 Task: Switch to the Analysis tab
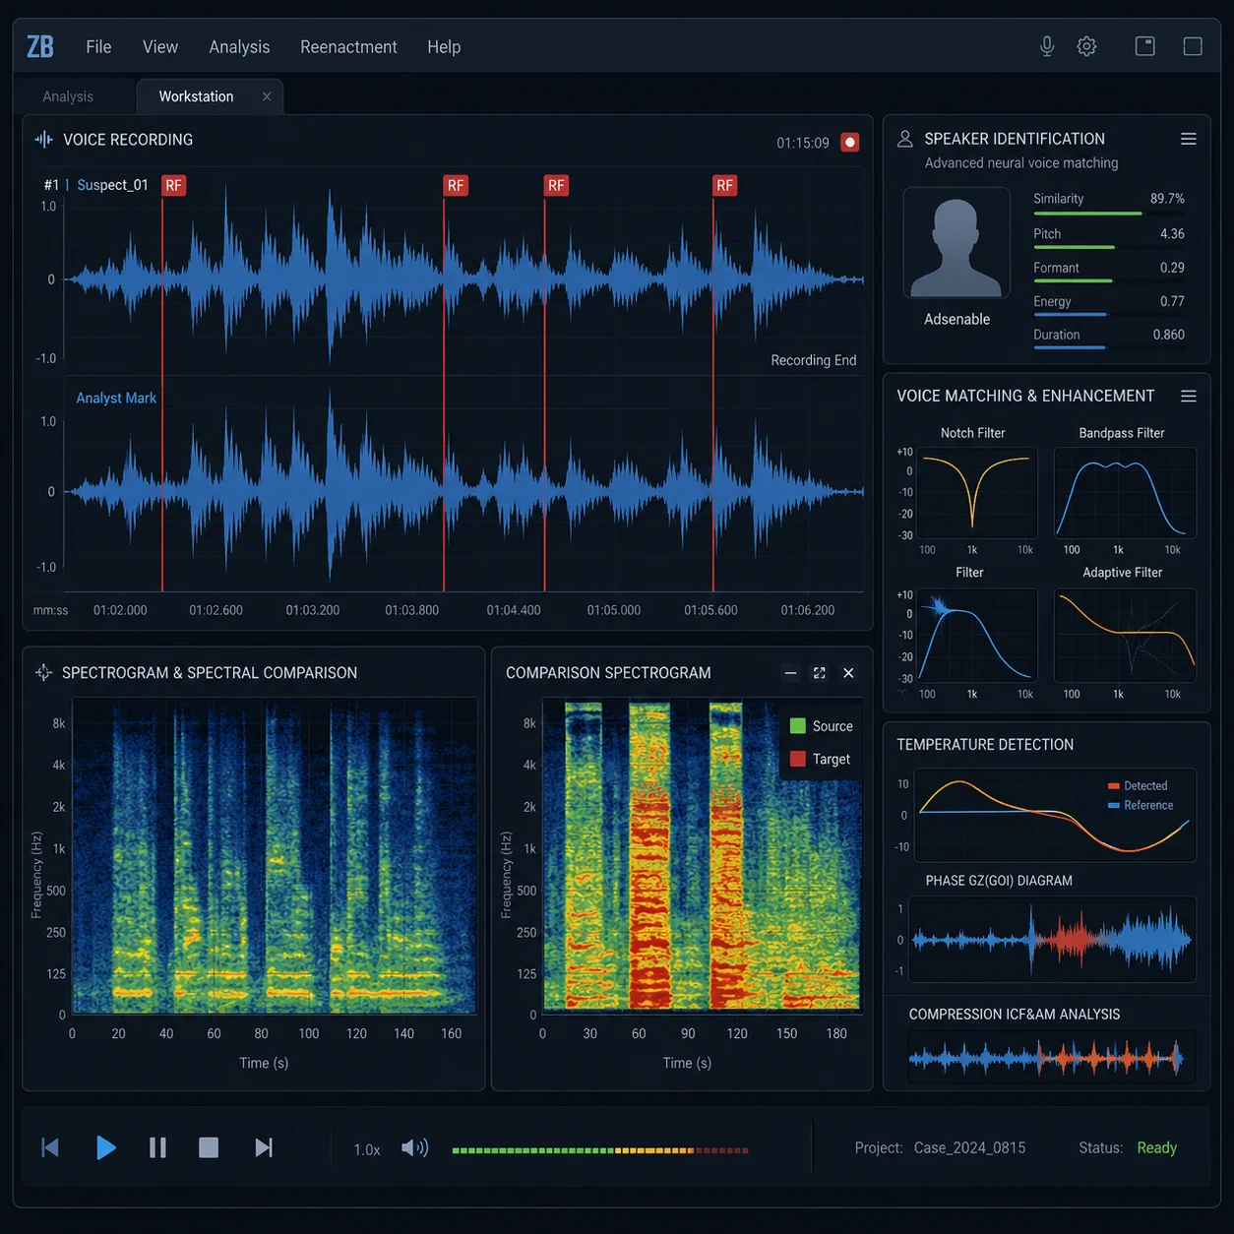(x=68, y=96)
